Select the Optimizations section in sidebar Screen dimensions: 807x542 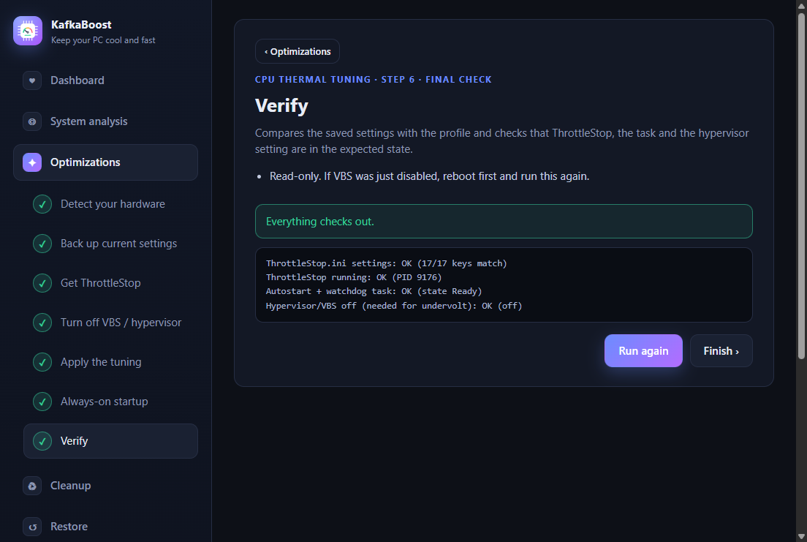(105, 162)
